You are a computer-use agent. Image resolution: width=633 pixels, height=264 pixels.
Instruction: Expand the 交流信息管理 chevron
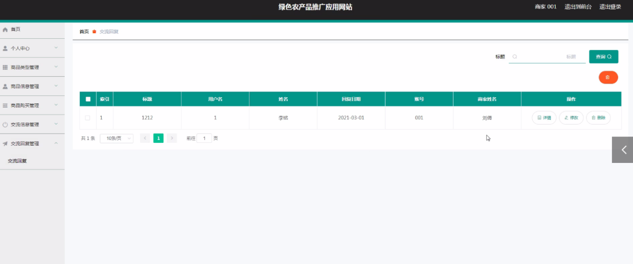pyautogui.click(x=56, y=124)
